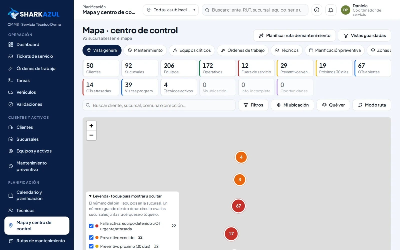Open the Qué ver layers selector
The image size is (400, 250).
[x=333, y=105]
